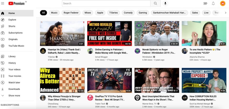Open Why Alireza is Better thumbnail
Screen dimensions: 229x109
(62, 80)
